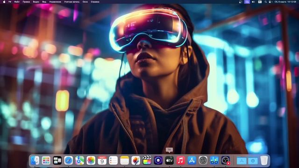The image size is (299, 168).
Task: Open the TV application menu
Action: pyautogui.click(x=10, y=2)
